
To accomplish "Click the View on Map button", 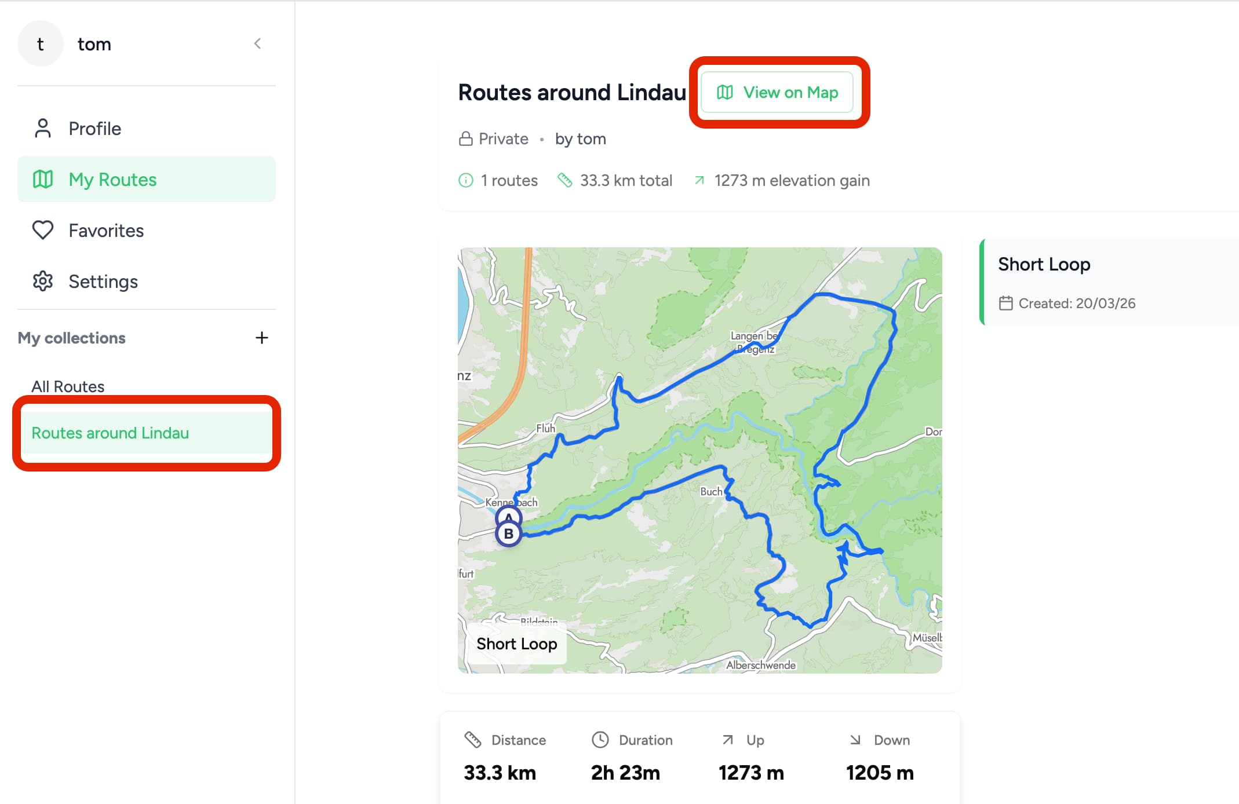I will pos(779,92).
